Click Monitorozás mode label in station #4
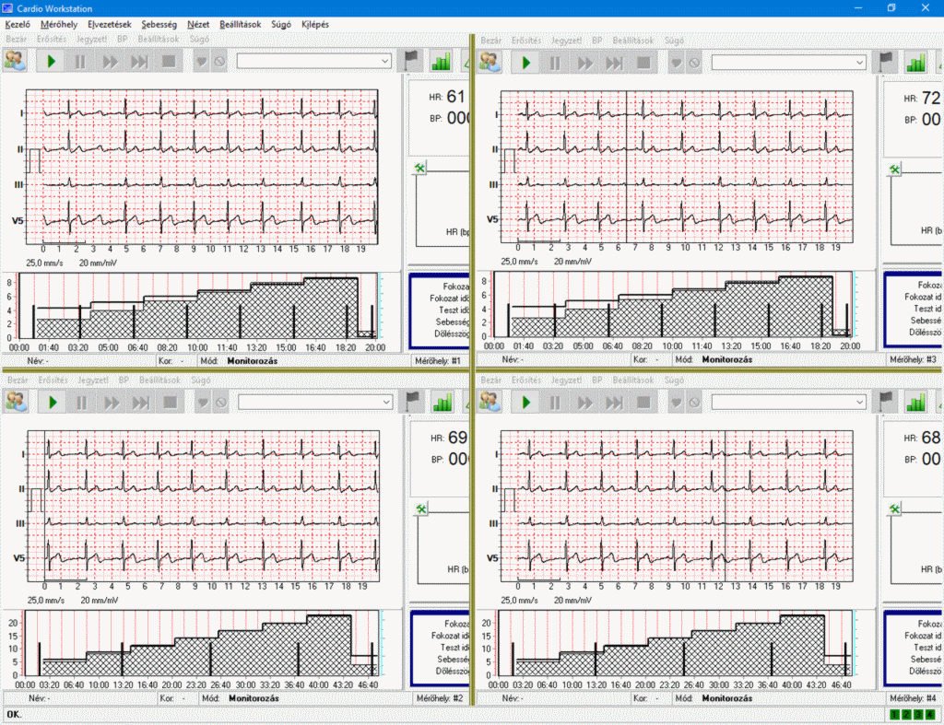Image resolution: width=944 pixels, height=725 pixels. tap(726, 698)
